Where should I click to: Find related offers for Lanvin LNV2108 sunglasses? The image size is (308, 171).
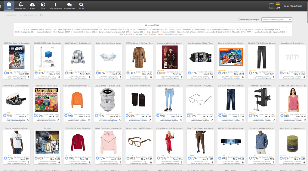pos(200,121)
